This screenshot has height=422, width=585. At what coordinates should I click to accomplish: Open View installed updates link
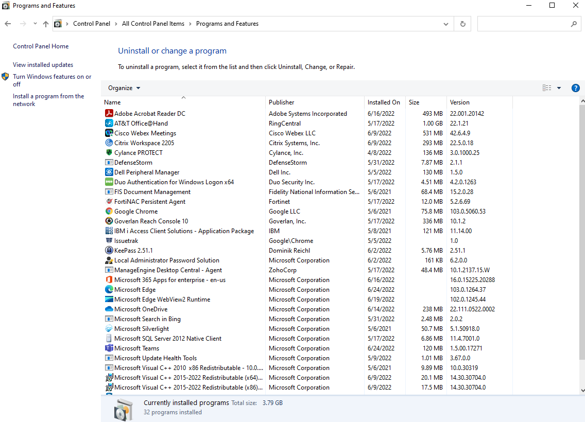point(43,65)
